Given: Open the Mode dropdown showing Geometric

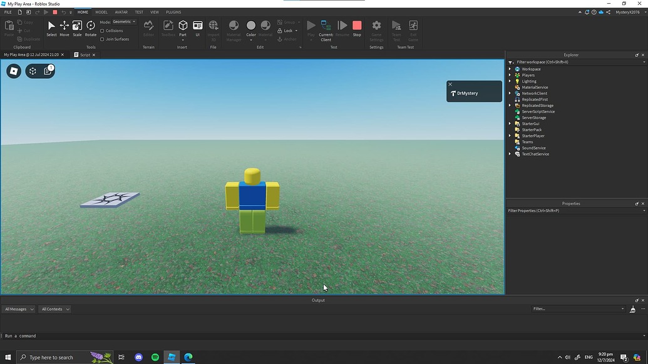Looking at the screenshot, I should (x=123, y=21).
